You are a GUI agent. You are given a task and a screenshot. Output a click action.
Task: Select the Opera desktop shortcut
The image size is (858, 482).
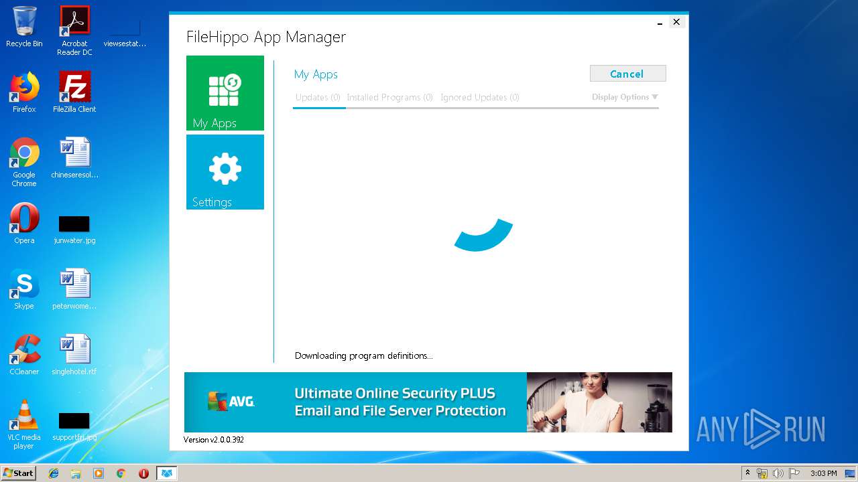pyautogui.click(x=24, y=224)
